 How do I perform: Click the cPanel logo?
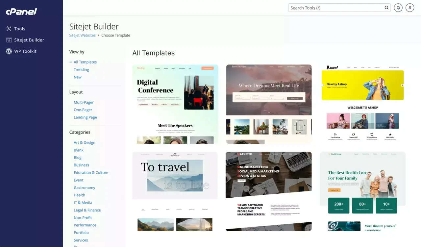pos(21,12)
